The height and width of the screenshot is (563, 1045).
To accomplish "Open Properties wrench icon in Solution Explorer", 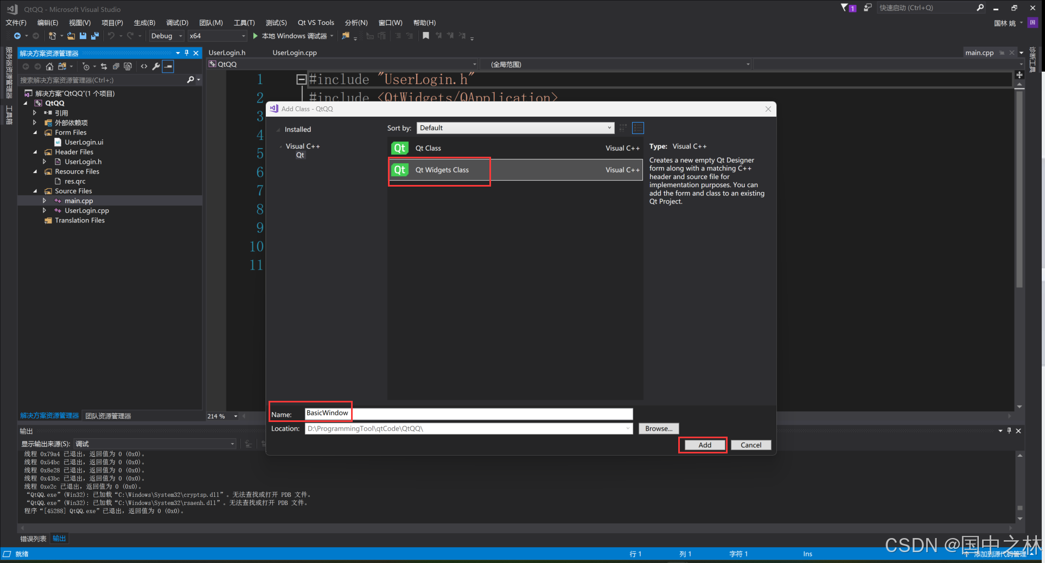I will pos(156,66).
